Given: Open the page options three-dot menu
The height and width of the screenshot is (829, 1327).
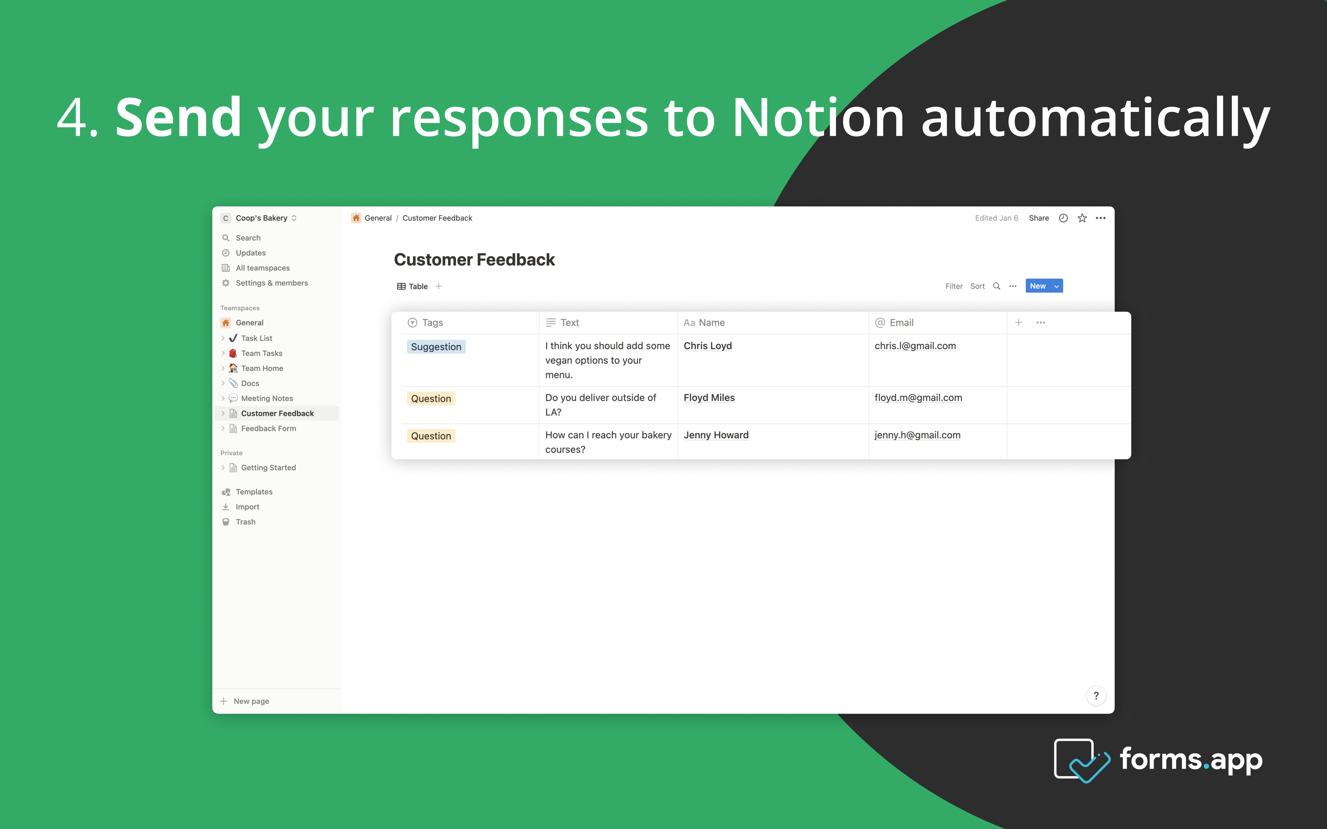Looking at the screenshot, I should click(x=1101, y=218).
